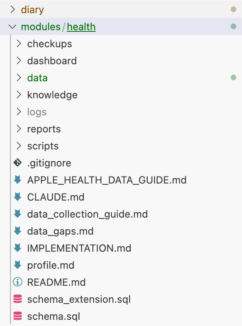Viewport: 242px width, 326px height.
Task: Click the underlined health path segment
Action: [81, 27]
